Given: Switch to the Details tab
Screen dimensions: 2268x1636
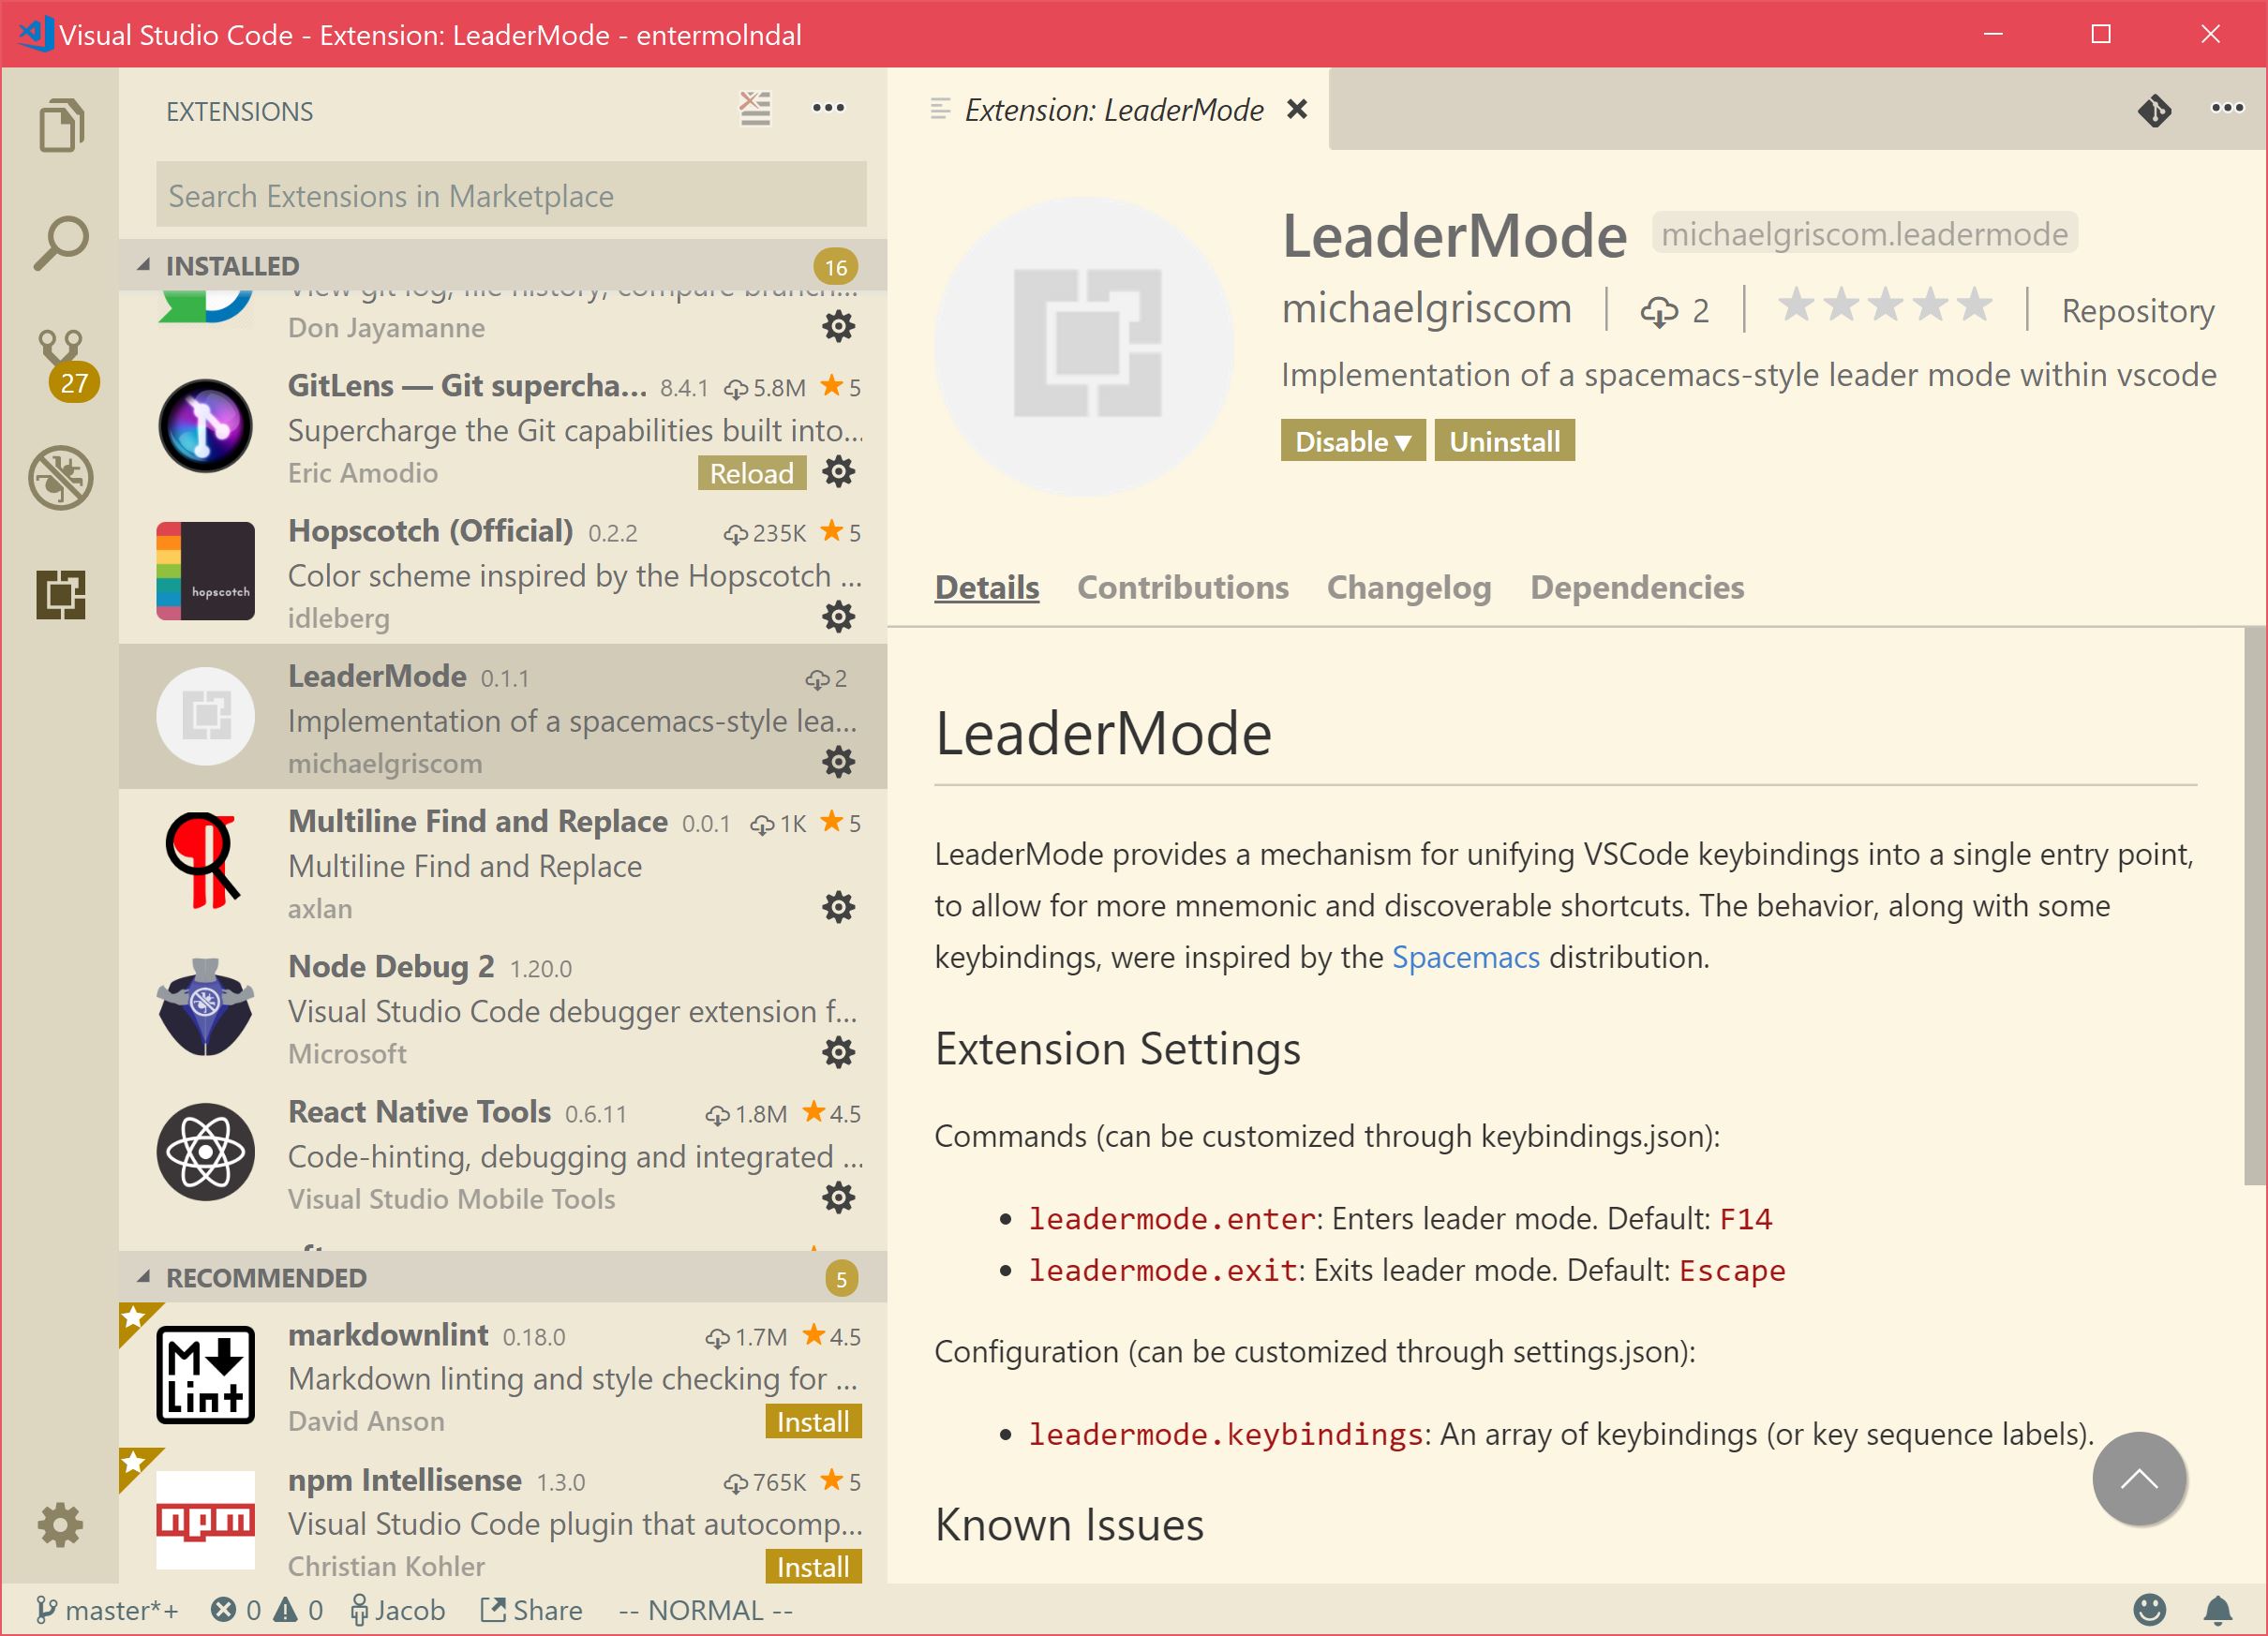Looking at the screenshot, I should tap(987, 587).
